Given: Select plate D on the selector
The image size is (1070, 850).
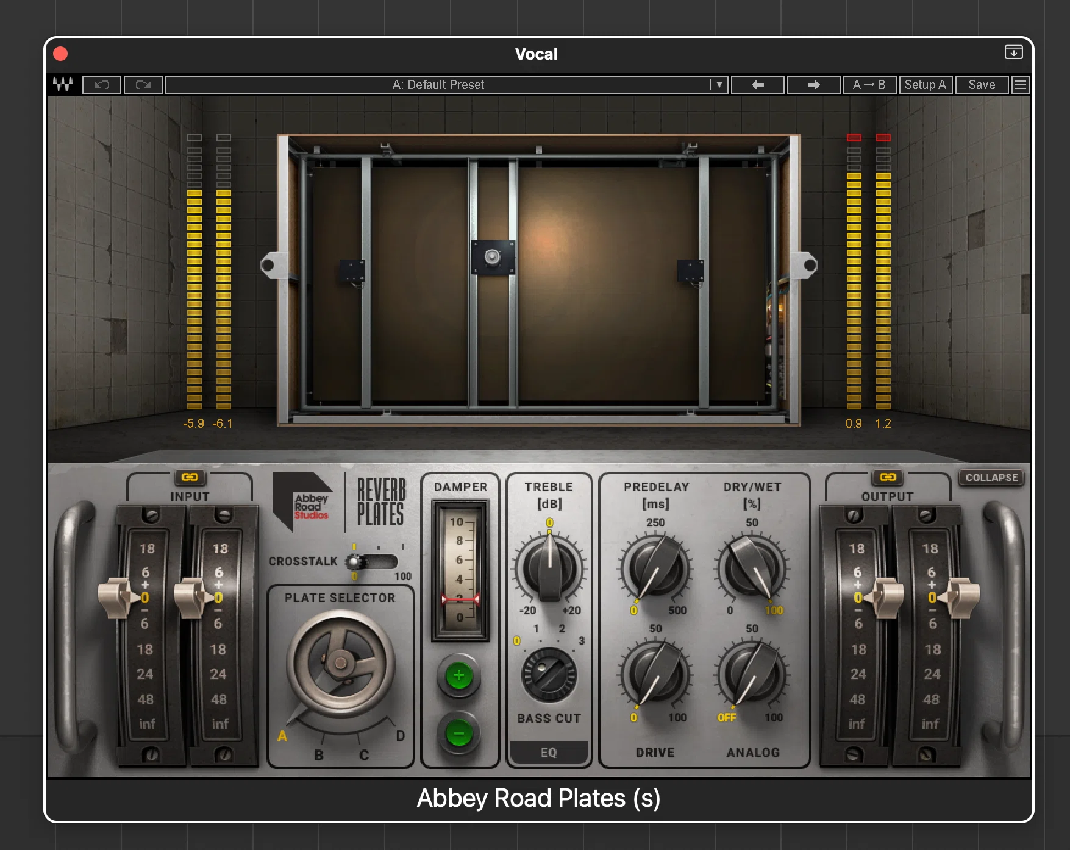Looking at the screenshot, I should (x=400, y=736).
